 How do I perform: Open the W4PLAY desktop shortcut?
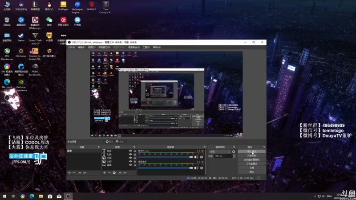91,6
